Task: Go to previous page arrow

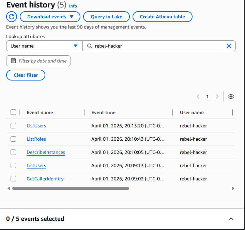Action: tap(198, 96)
